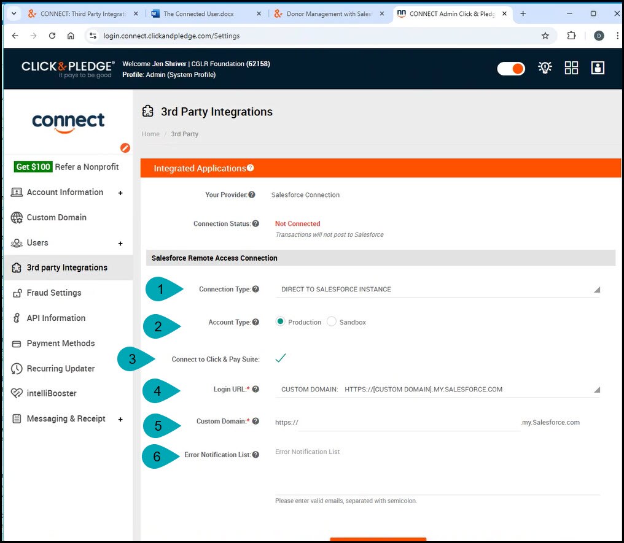This screenshot has width=624, height=543.
Task: Click the help icon beside Integrated Applications
Action: click(x=251, y=168)
